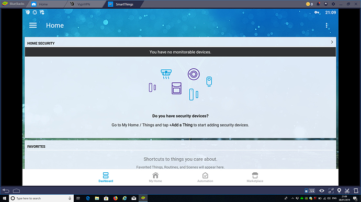Image resolution: width=361 pixels, height=202 pixels.
Task: Open the Mail app from taskbar
Action: (x=134, y=198)
